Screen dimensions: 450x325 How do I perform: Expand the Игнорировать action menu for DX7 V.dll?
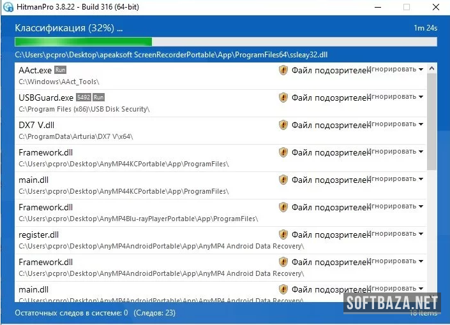coord(396,124)
